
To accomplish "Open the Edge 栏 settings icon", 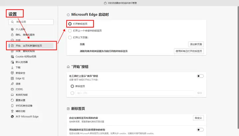I will [12, 78].
